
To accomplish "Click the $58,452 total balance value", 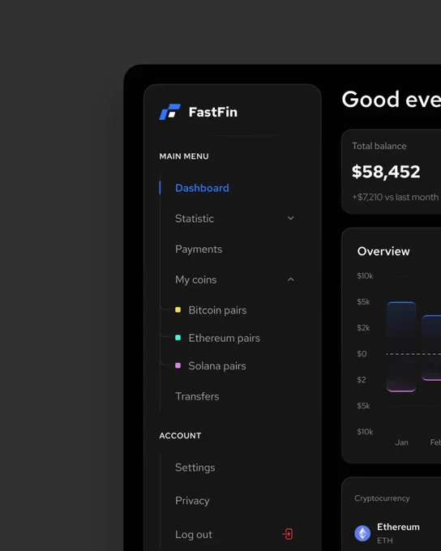I will pos(386,172).
